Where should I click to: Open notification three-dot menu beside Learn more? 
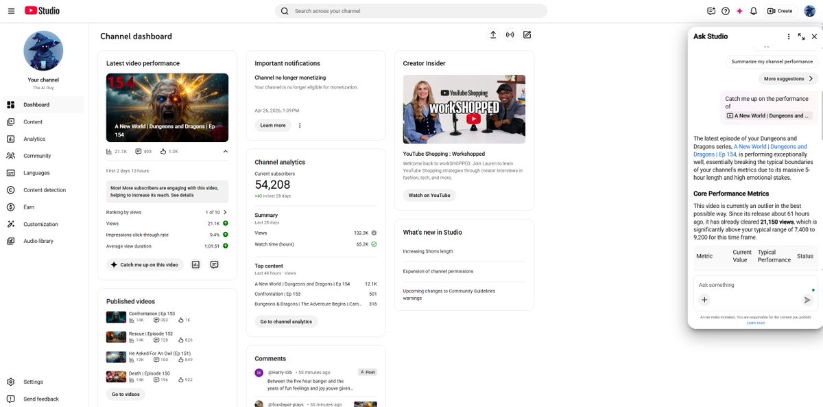[x=300, y=126]
